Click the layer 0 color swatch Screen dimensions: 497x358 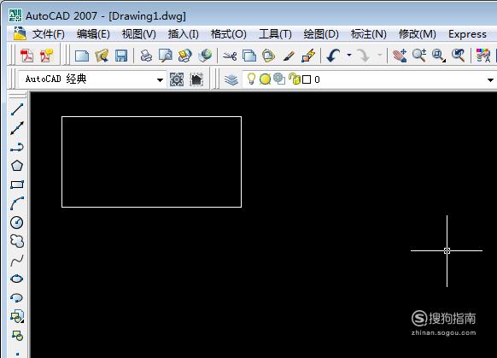pyautogui.click(x=307, y=79)
